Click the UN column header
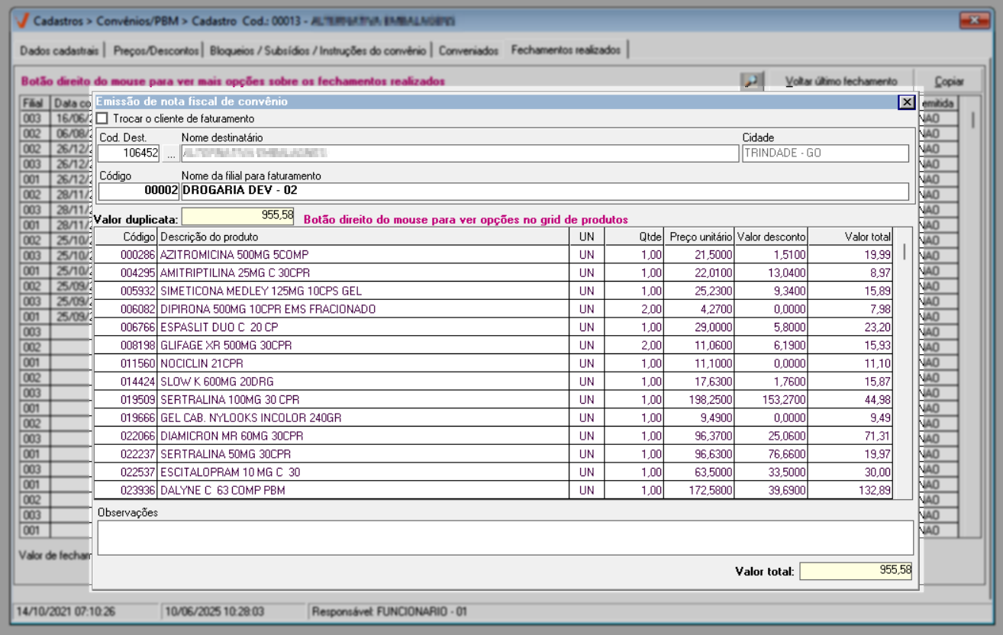The height and width of the screenshot is (635, 1003). pyautogui.click(x=586, y=237)
